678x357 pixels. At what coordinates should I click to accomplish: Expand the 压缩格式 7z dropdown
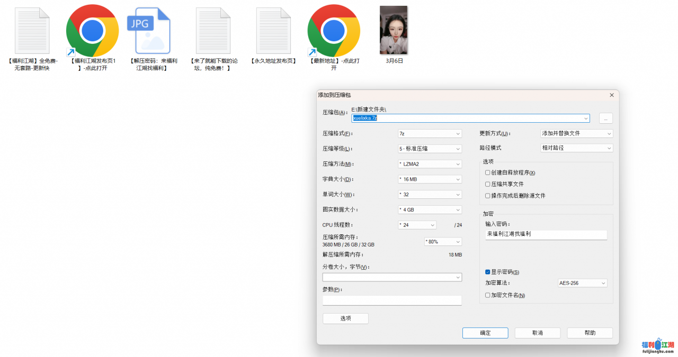(x=430, y=134)
